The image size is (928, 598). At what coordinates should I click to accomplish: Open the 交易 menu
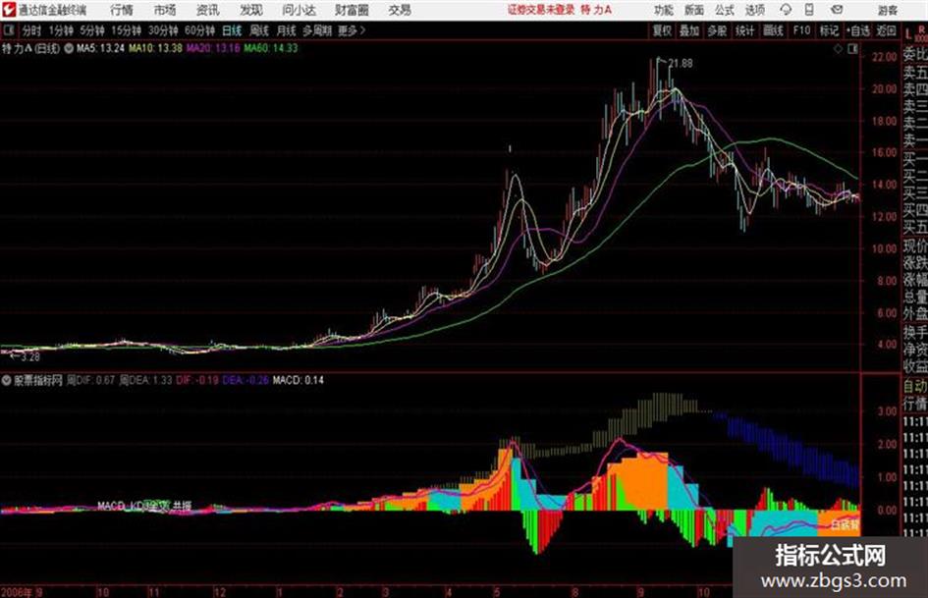tap(400, 10)
